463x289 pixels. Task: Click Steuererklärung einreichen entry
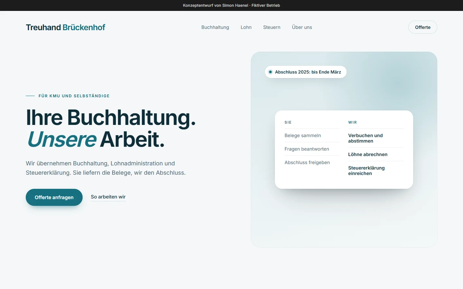tap(376, 171)
